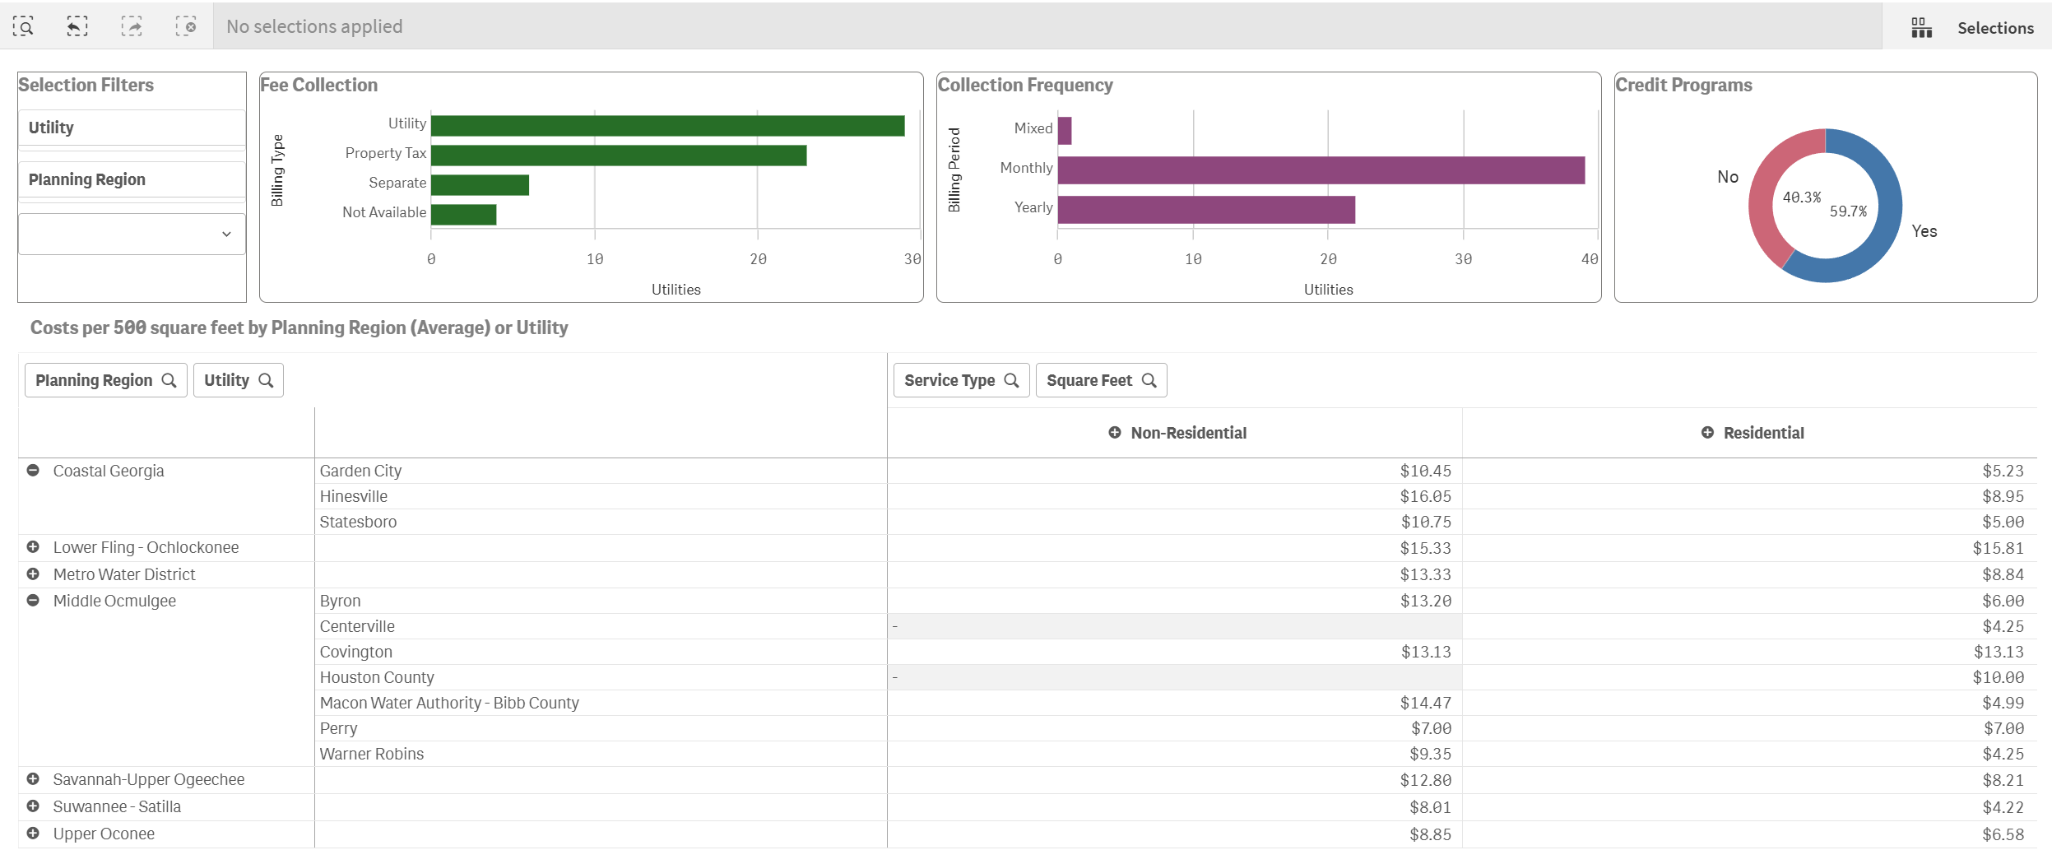Select the Hinesville row in the table
2052x864 pixels.
[355, 495]
